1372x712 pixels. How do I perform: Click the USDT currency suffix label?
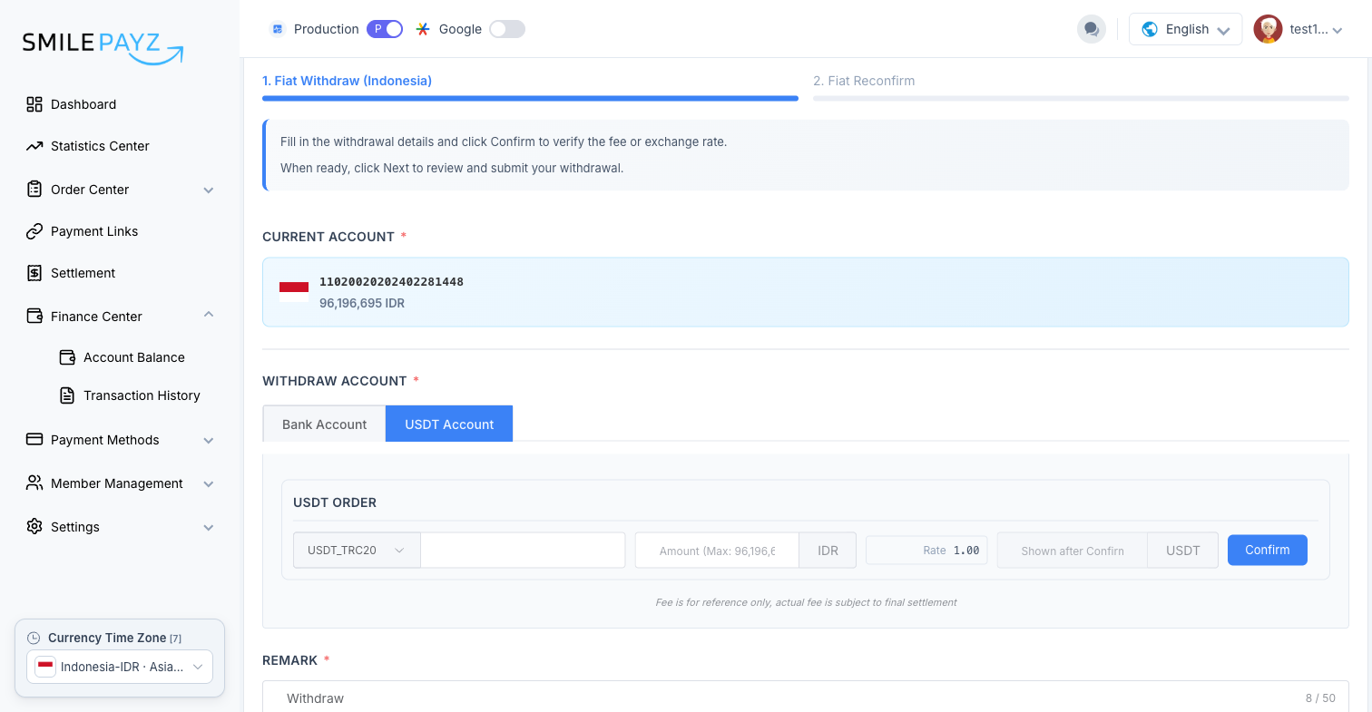pos(1183,551)
